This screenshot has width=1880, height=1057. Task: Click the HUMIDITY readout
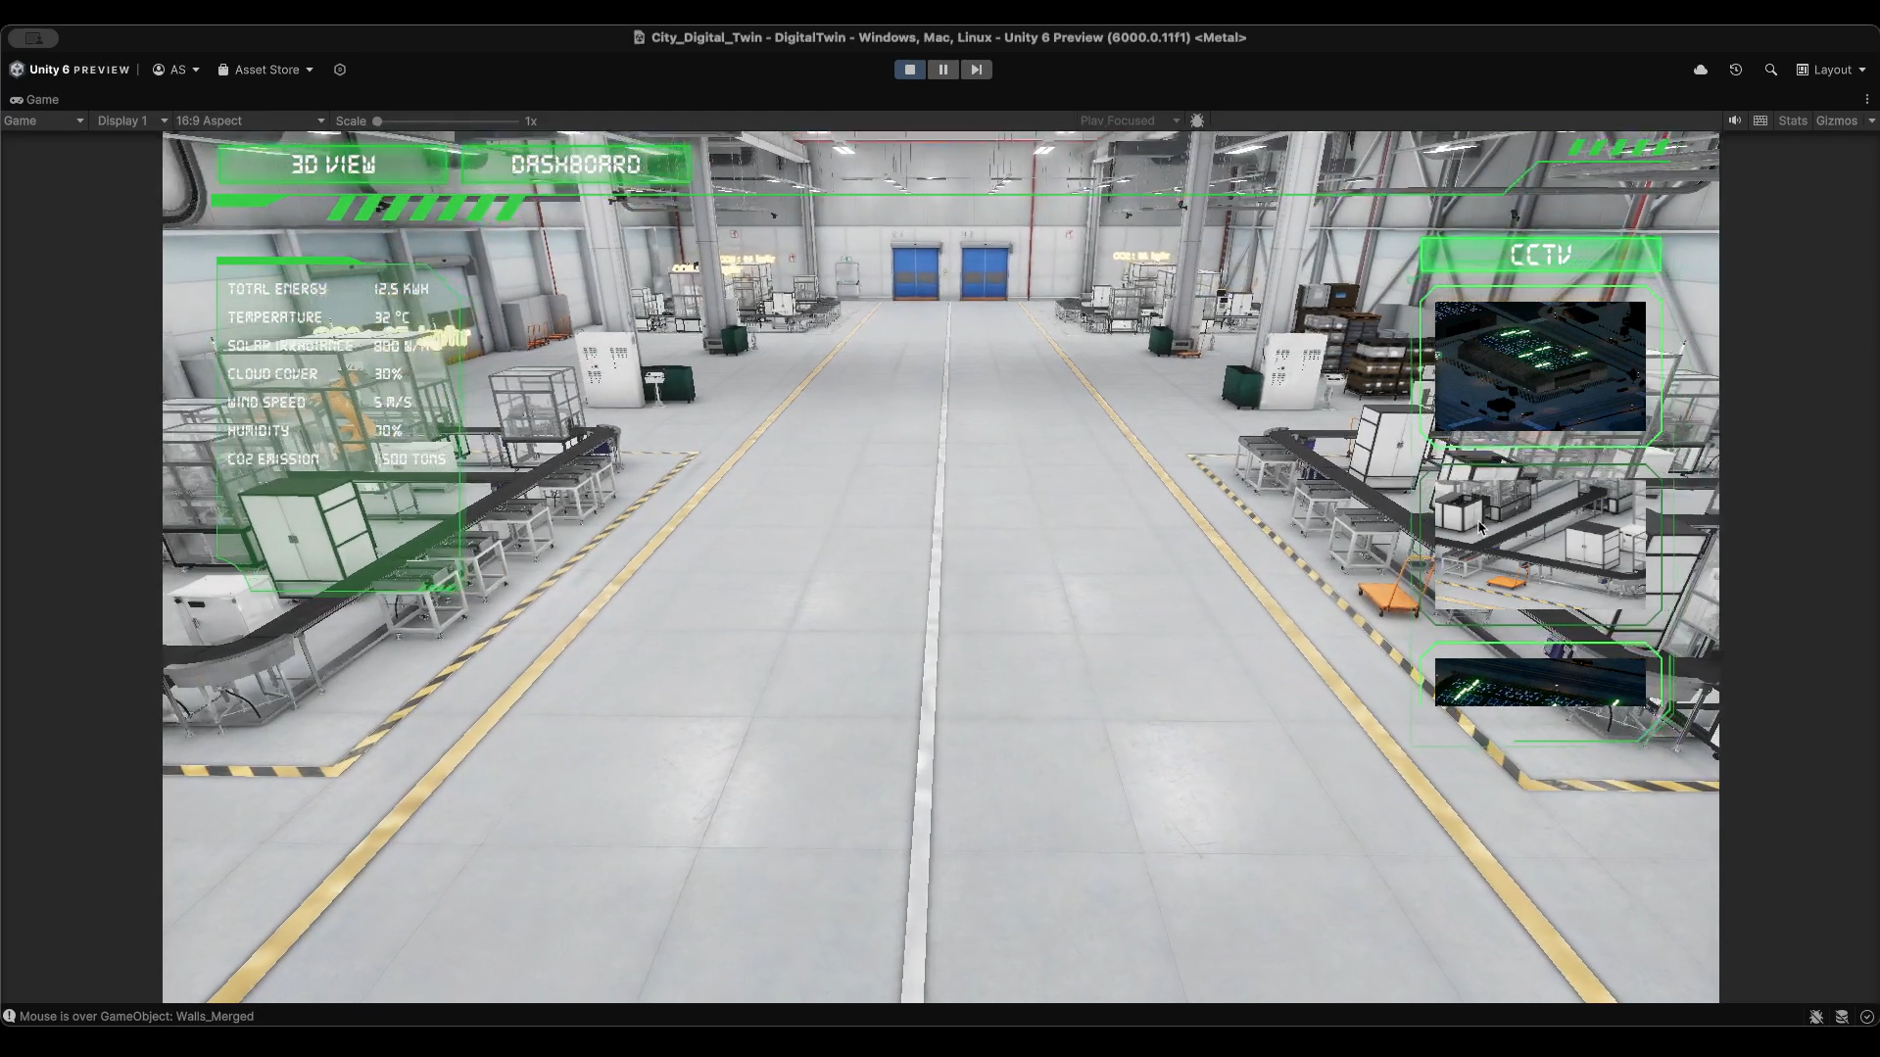click(x=315, y=431)
